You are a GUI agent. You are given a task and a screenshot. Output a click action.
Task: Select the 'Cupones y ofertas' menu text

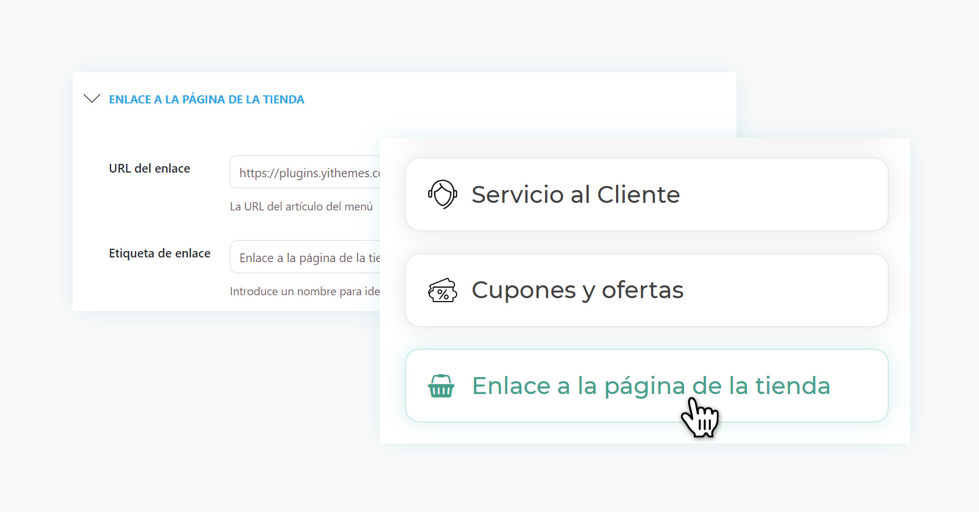coord(577,290)
